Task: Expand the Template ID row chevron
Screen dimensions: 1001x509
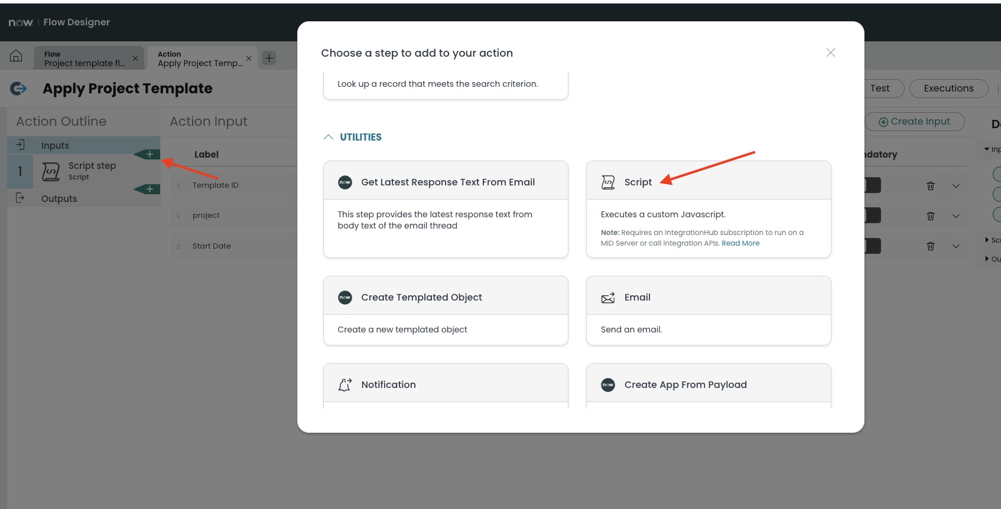Action: pyautogui.click(x=957, y=185)
